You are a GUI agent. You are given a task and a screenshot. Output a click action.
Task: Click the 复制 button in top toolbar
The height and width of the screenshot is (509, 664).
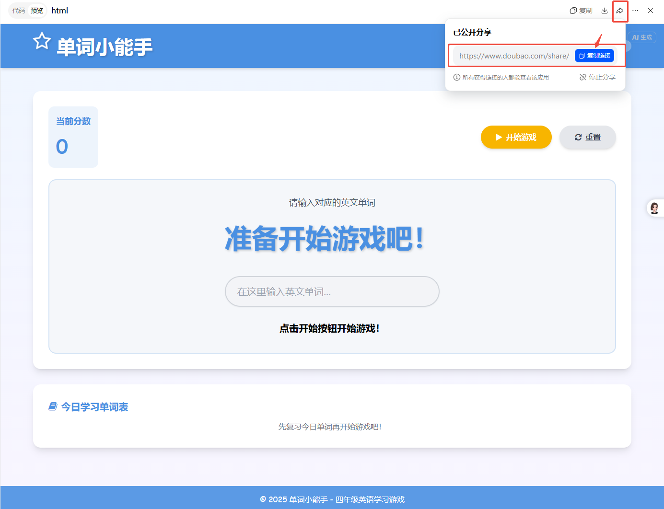(x=581, y=11)
